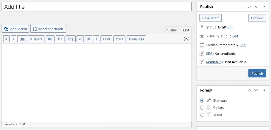271x130 pixels.
Task: Move the Format panel down
Action: (x=256, y=90)
